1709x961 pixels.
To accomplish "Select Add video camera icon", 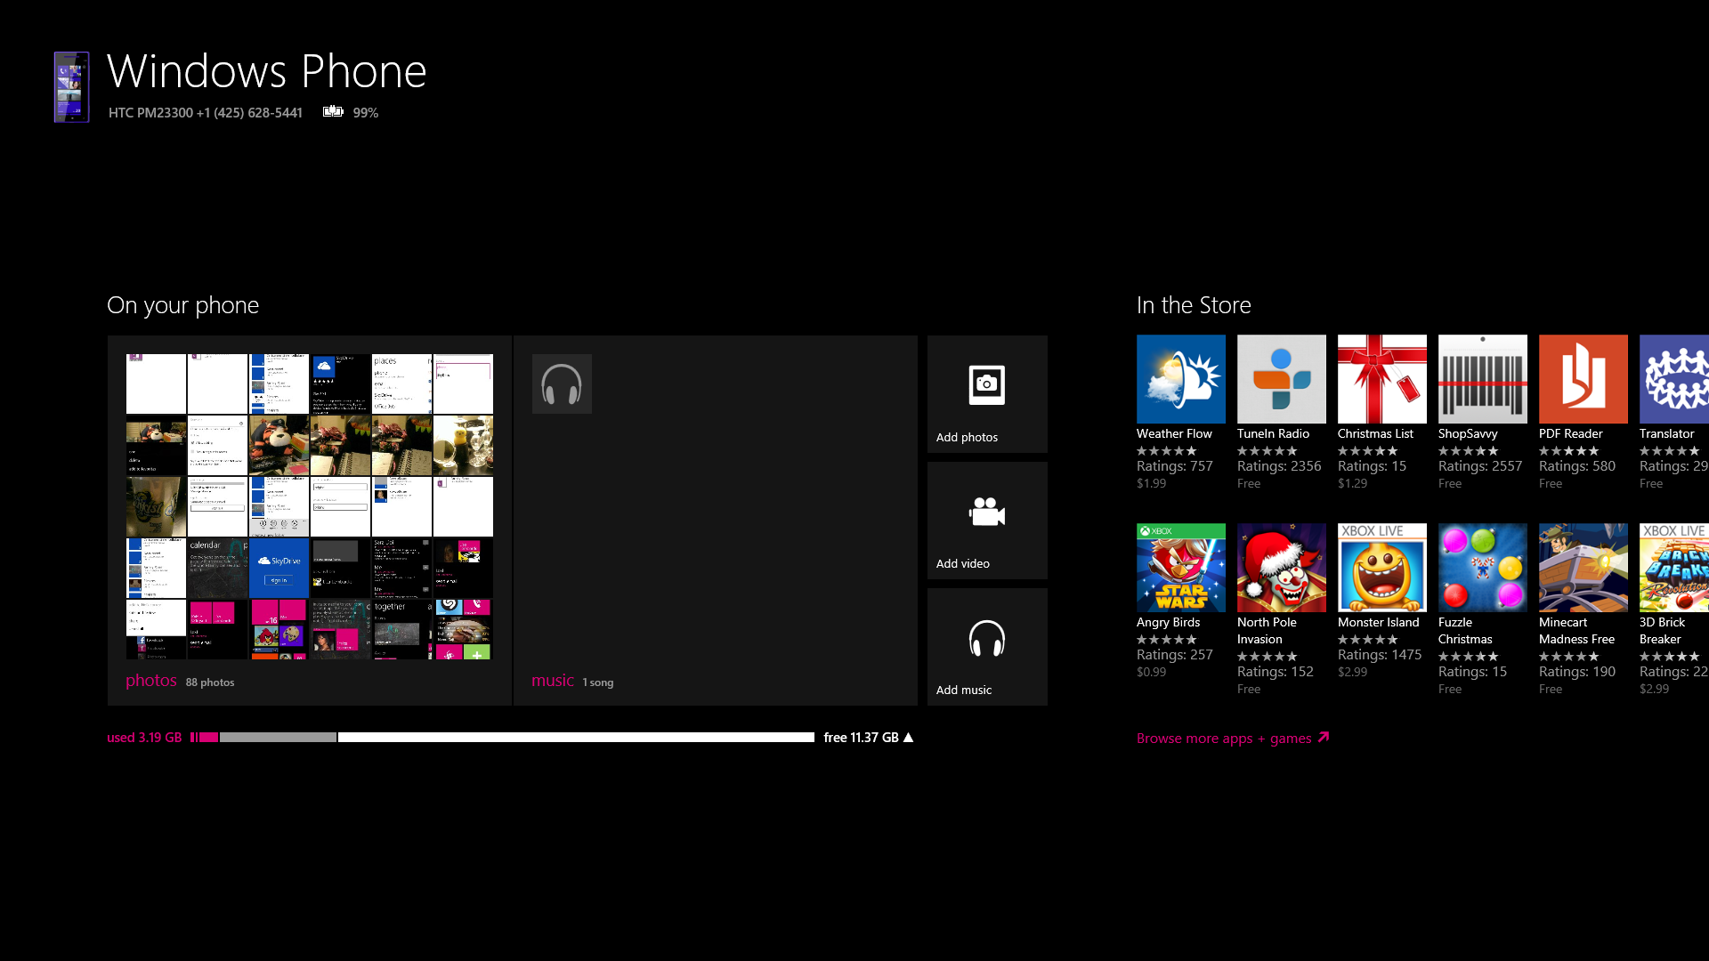I will coord(986,511).
